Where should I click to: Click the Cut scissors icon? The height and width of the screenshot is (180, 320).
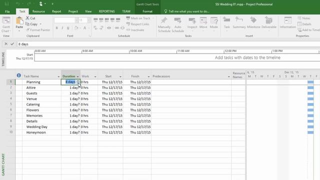pyautogui.click(x=27, y=18)
